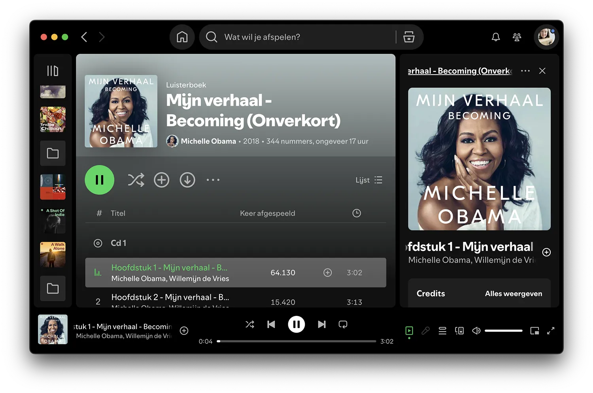The image size is (593, 393).
Task: Open the now playing title link in the right panel
Action: click(460, 71)
